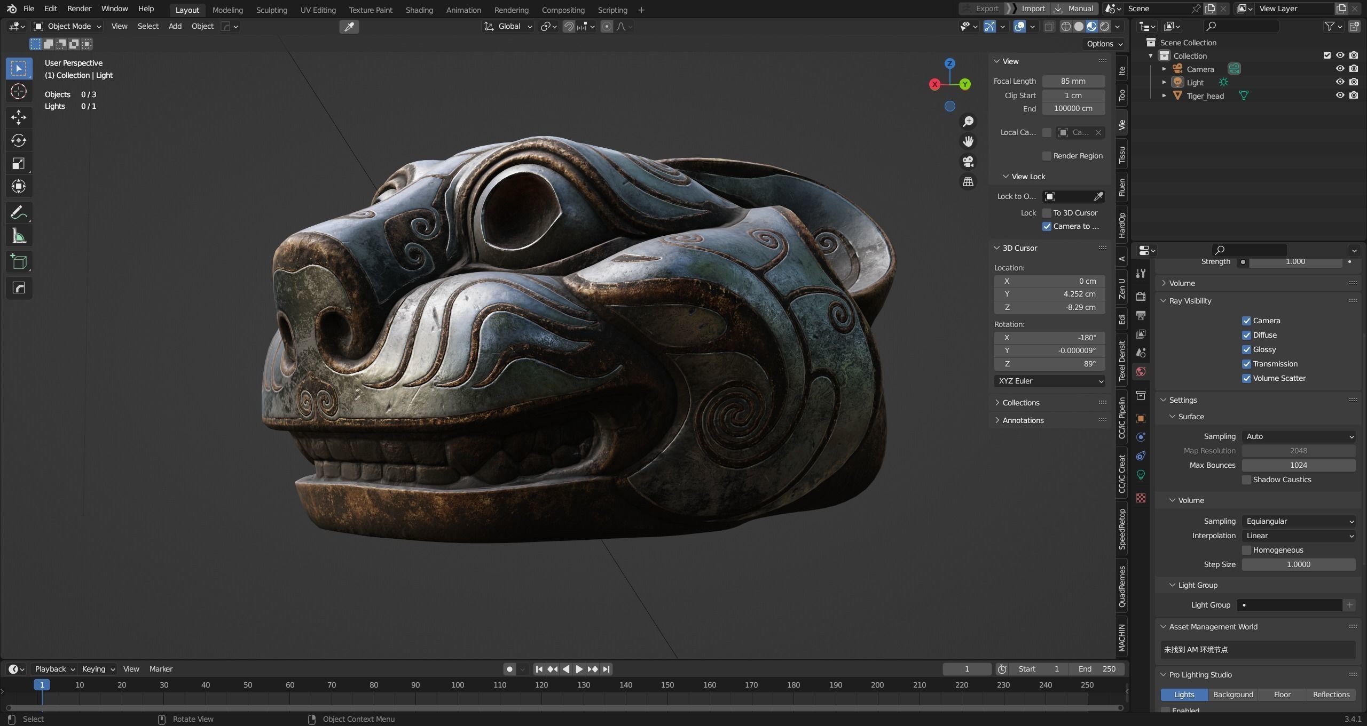Uncheck Transmission ray visibility

[x=1246, y=364]
